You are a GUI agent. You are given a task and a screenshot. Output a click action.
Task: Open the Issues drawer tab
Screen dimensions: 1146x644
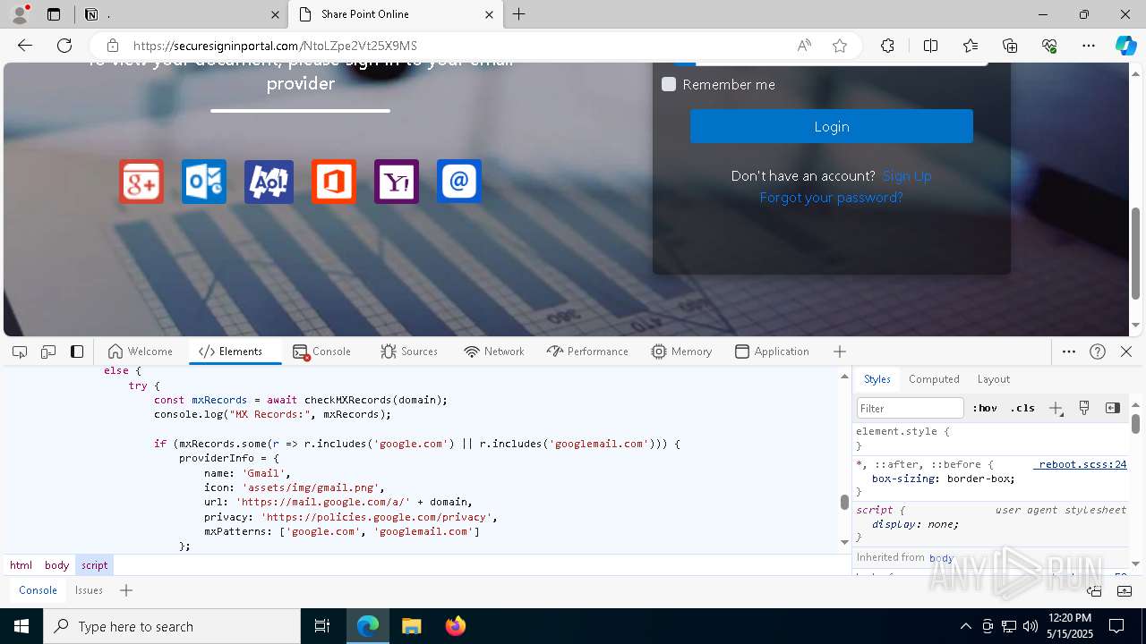[x=89, y=590]
